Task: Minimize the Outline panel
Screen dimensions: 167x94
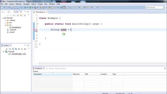Action: coord(25,45)
